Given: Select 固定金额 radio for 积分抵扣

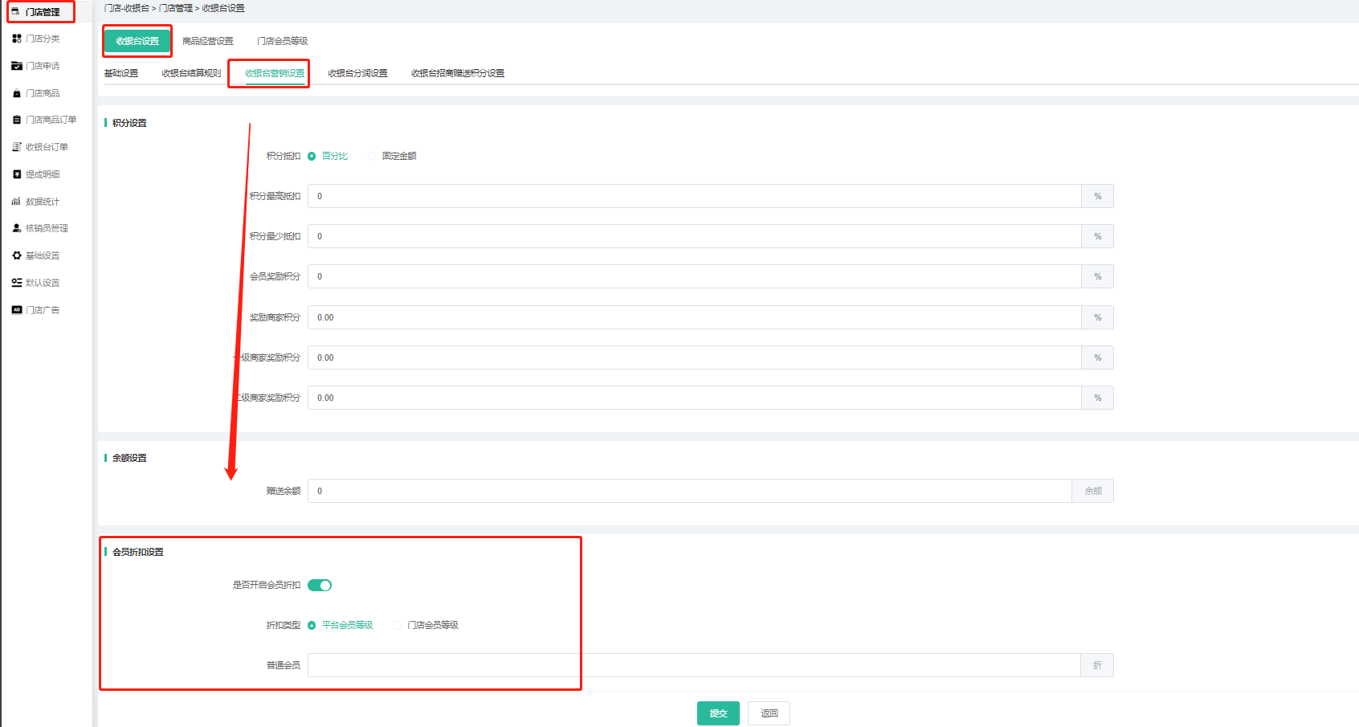Looking at the screenshot, I should (x=372, y=156).
